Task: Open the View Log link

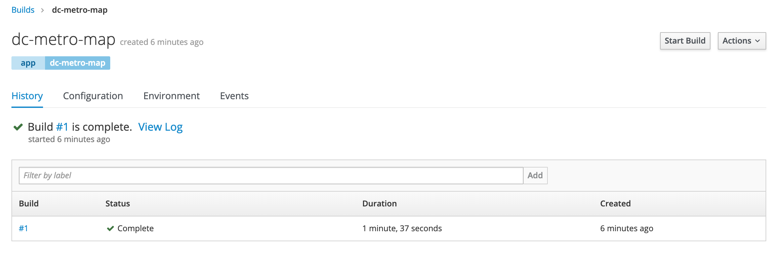Action: coord(160,127)
